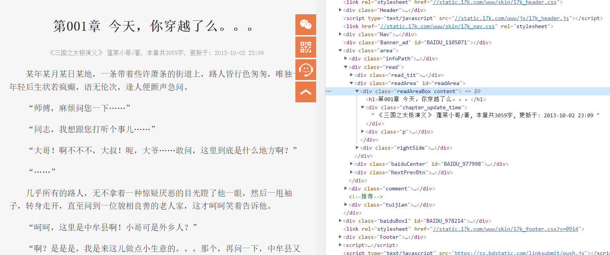Collapse the readAreaBox content node
This screenshot has height=255, width=610.
point(357,91)
